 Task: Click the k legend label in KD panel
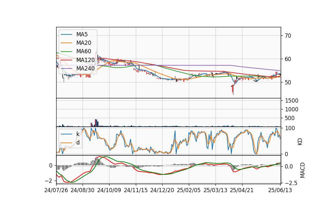pos(78,134)
